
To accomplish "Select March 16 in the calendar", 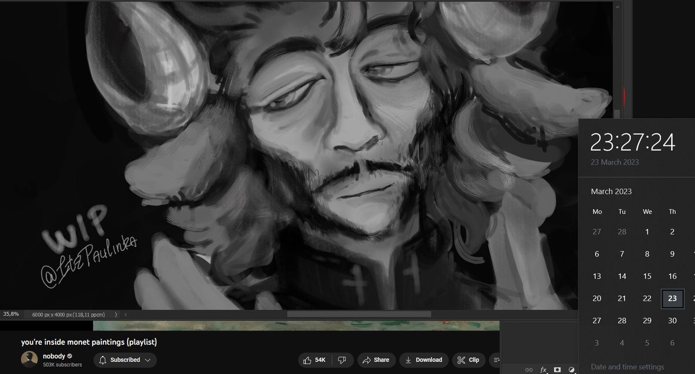I will click(672, 276).
